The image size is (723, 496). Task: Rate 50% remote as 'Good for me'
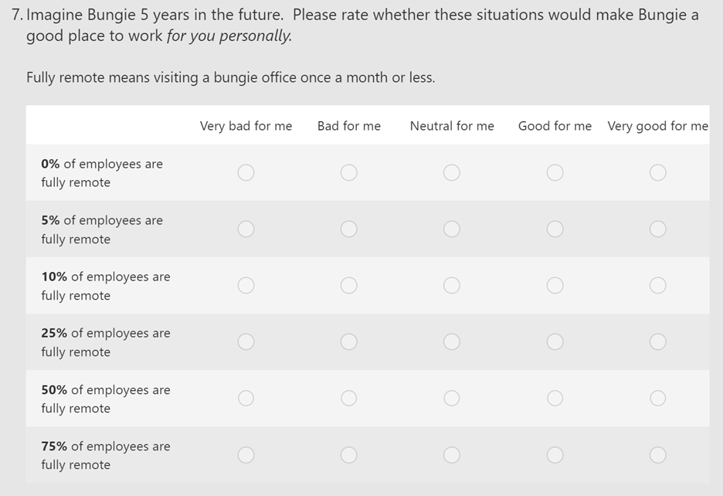555,398
